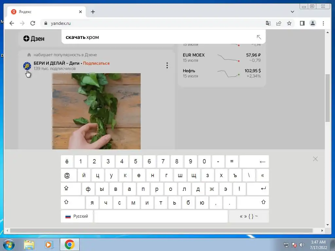This screenshot has height=251, width=335.
Task: Tap the ё key
Action: pos(67,161)
